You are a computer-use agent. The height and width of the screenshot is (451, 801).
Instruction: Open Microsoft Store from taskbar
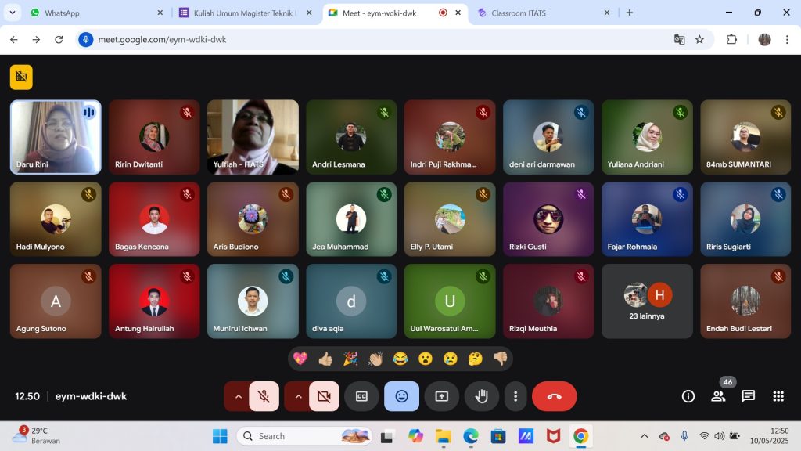[498, 436]
